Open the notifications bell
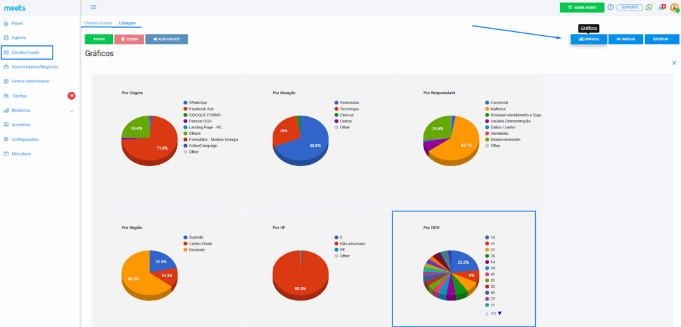681x327 pixels. click(x=661, y=7)
